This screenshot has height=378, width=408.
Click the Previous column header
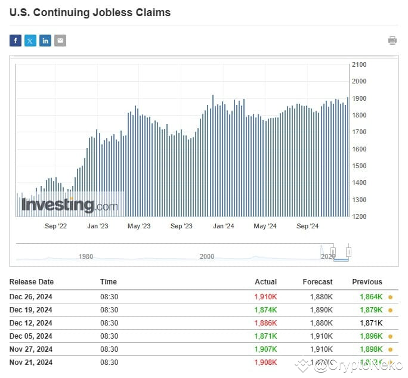(367, 282)
